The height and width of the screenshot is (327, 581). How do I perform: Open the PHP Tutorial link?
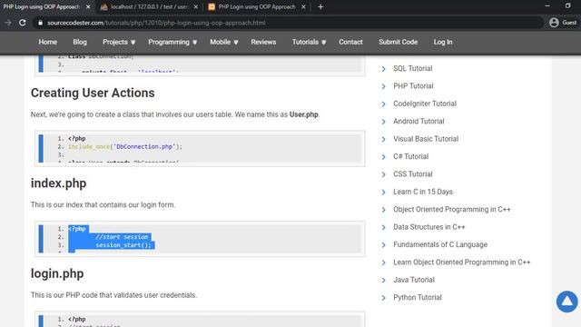[413, 86]
